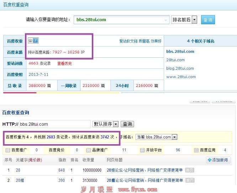This screenshot has height=193, width=237.
Task: Open the 默认排序 dropdown
Action: click(105, 124)
